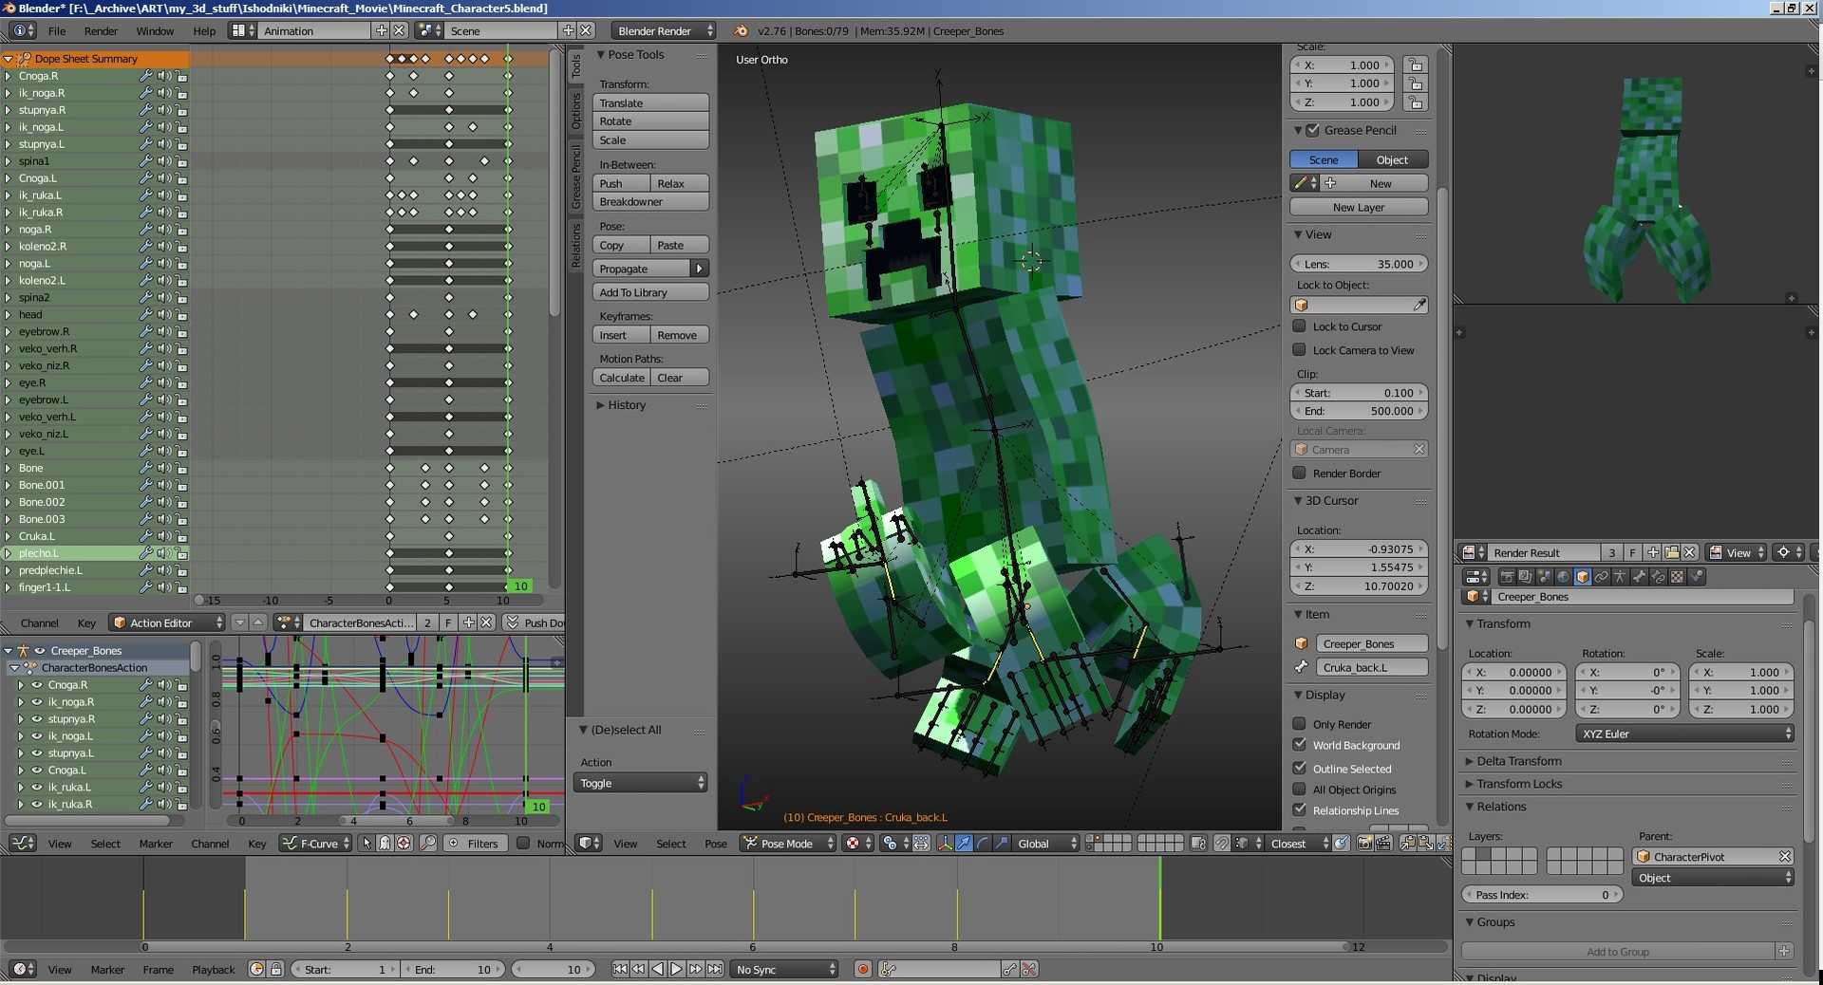Click the Calculate motion paths button
This screenshot has height=985, width=1823.
point(622,378)
